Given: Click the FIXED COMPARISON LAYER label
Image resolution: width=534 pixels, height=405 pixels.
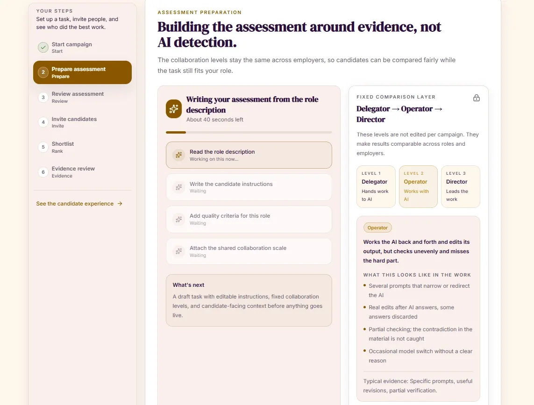Looking at the screenshot, I should (x=396, y=97).
